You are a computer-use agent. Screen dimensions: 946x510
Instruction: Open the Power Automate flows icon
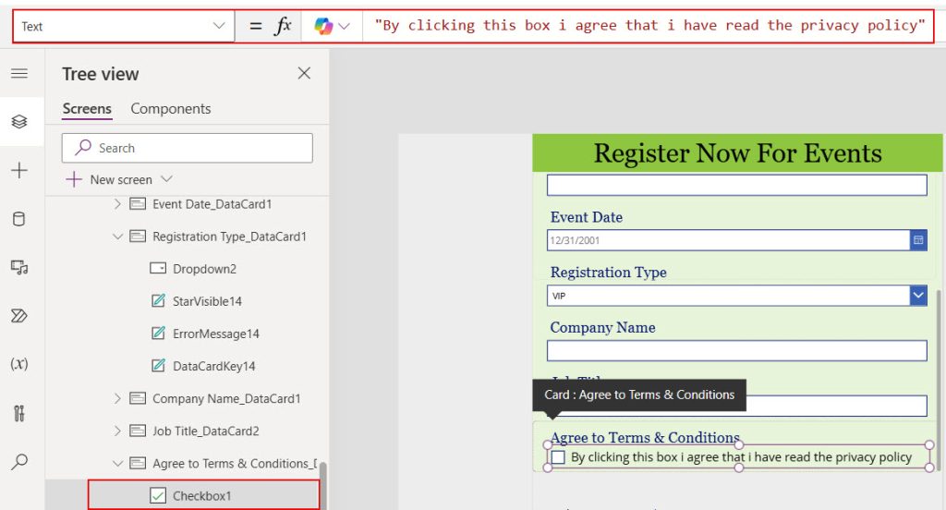(x=19, y=316)
